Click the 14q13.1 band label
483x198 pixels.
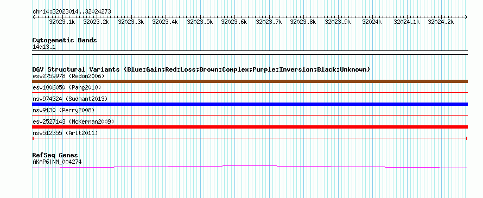44,47
